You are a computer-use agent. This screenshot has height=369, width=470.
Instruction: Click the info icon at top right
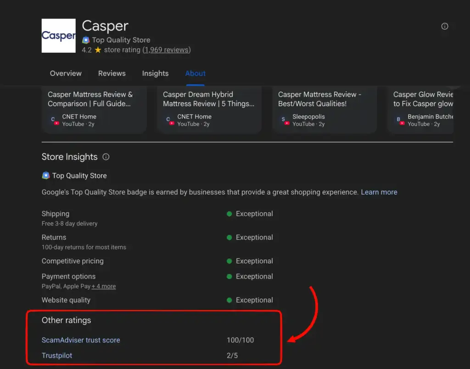tap(444, 26)
